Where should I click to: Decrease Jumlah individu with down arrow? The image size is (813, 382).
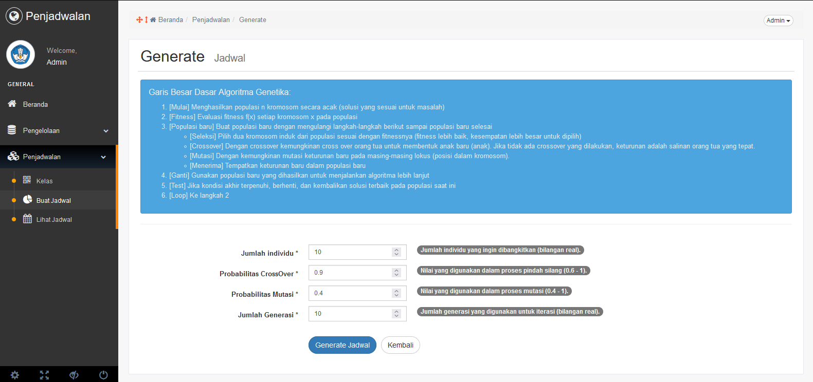(396, 254)
